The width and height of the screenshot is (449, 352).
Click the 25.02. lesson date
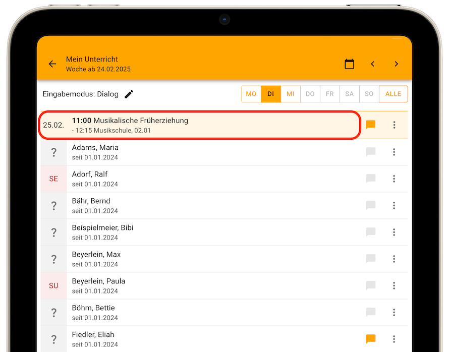[53, 125]
